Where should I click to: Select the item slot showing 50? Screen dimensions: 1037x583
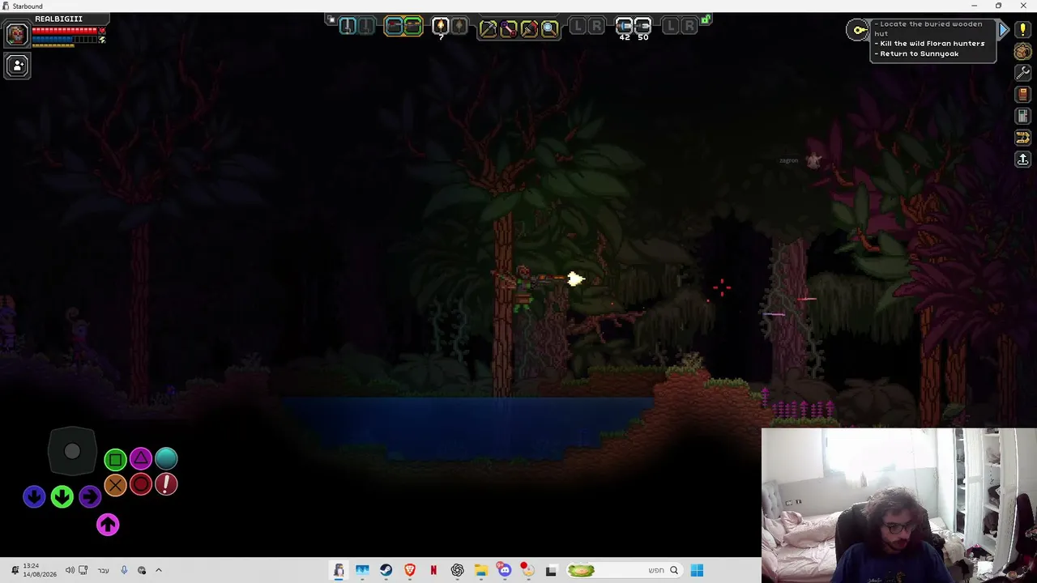coord(643,27)
